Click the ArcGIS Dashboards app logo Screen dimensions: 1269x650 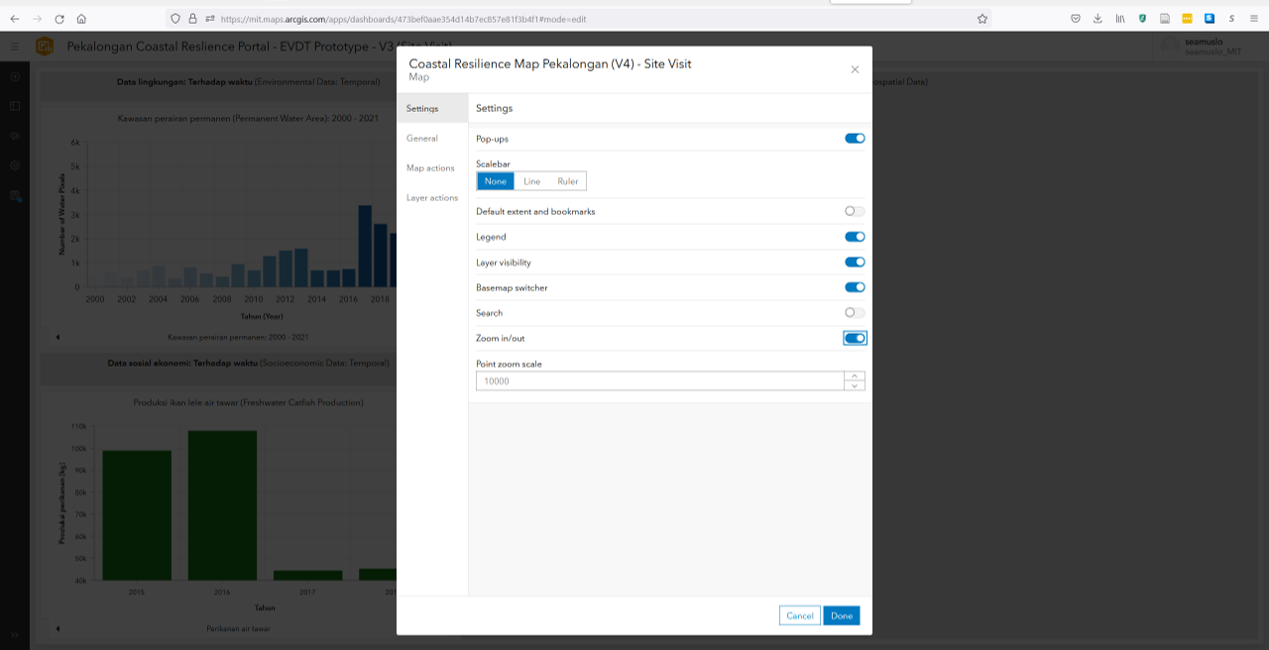point(45,46)
